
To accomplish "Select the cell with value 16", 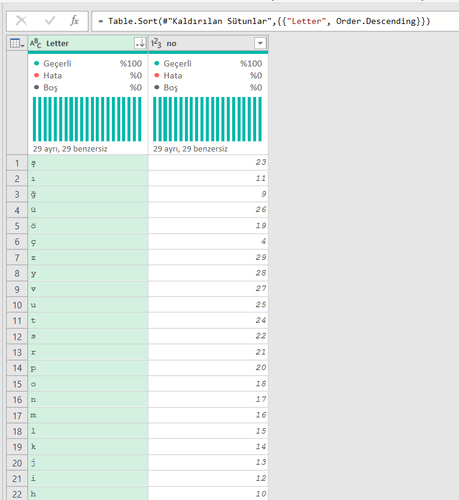I will tap(208, 416).
